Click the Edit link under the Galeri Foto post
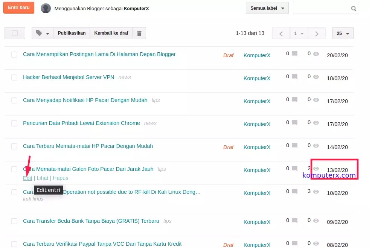The height and width of the screenshot is (248, 369). pos(27,178)
